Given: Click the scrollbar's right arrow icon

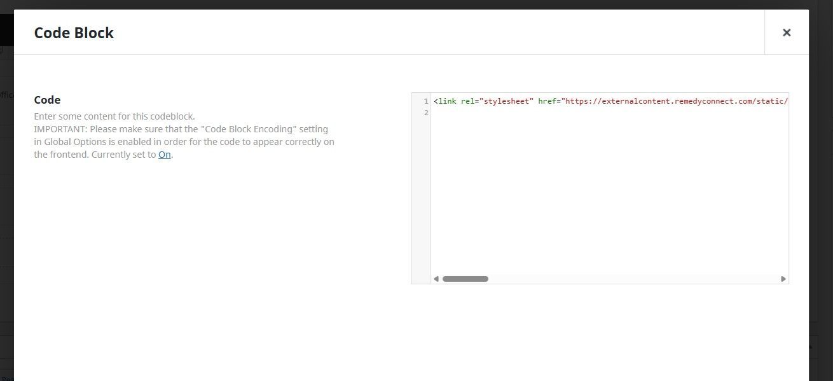Looking at the screenshot, I should [783, 278].
